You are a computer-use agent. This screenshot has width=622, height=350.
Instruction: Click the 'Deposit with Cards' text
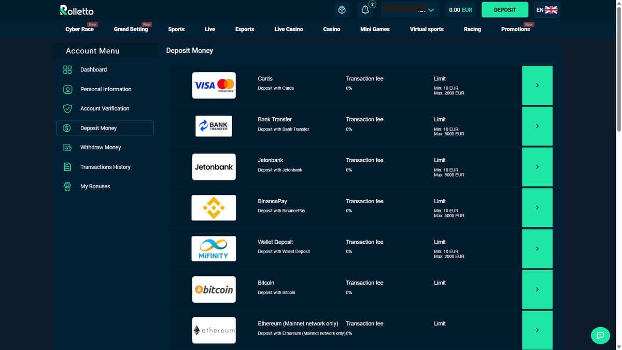(276, 88)
